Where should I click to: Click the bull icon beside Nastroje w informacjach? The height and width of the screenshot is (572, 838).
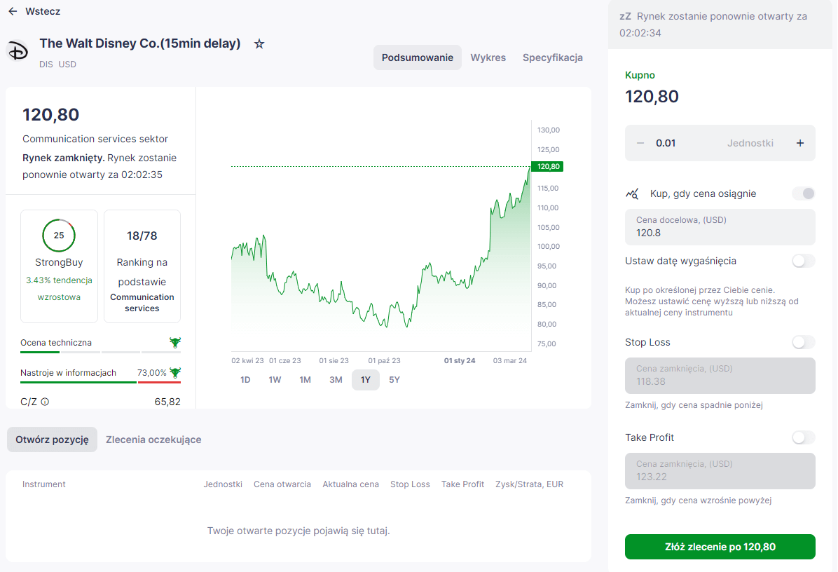tap(174, 373)
